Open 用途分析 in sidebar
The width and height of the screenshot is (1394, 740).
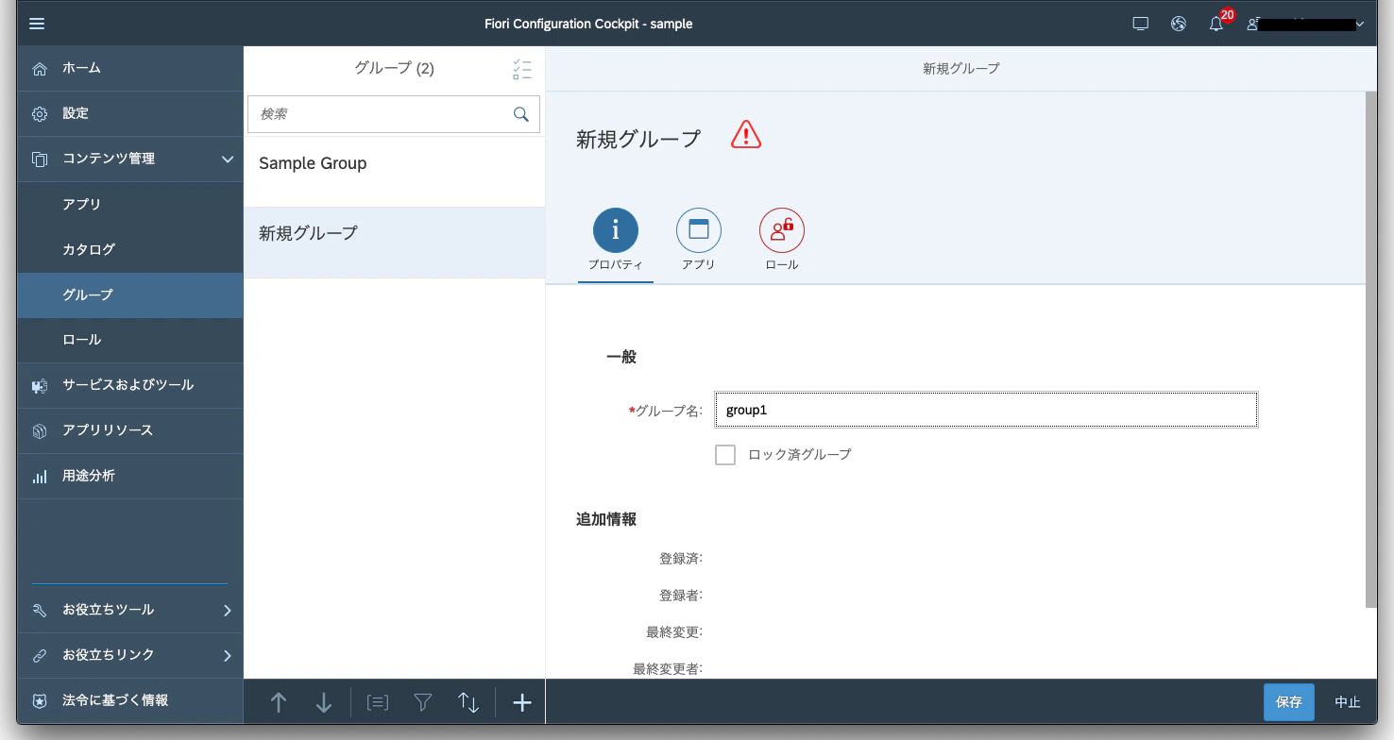click(x=130, y=476)
